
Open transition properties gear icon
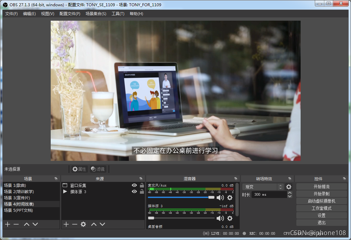coord(289,187)
